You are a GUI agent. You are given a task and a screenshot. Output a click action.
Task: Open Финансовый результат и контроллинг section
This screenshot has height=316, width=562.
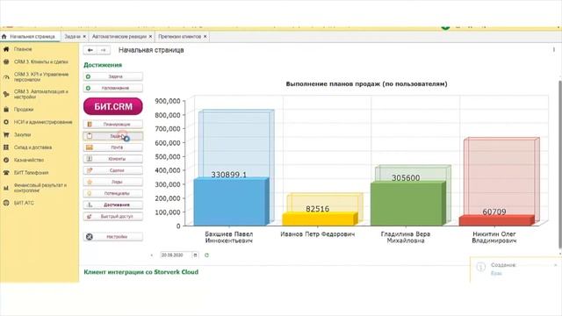40,188
